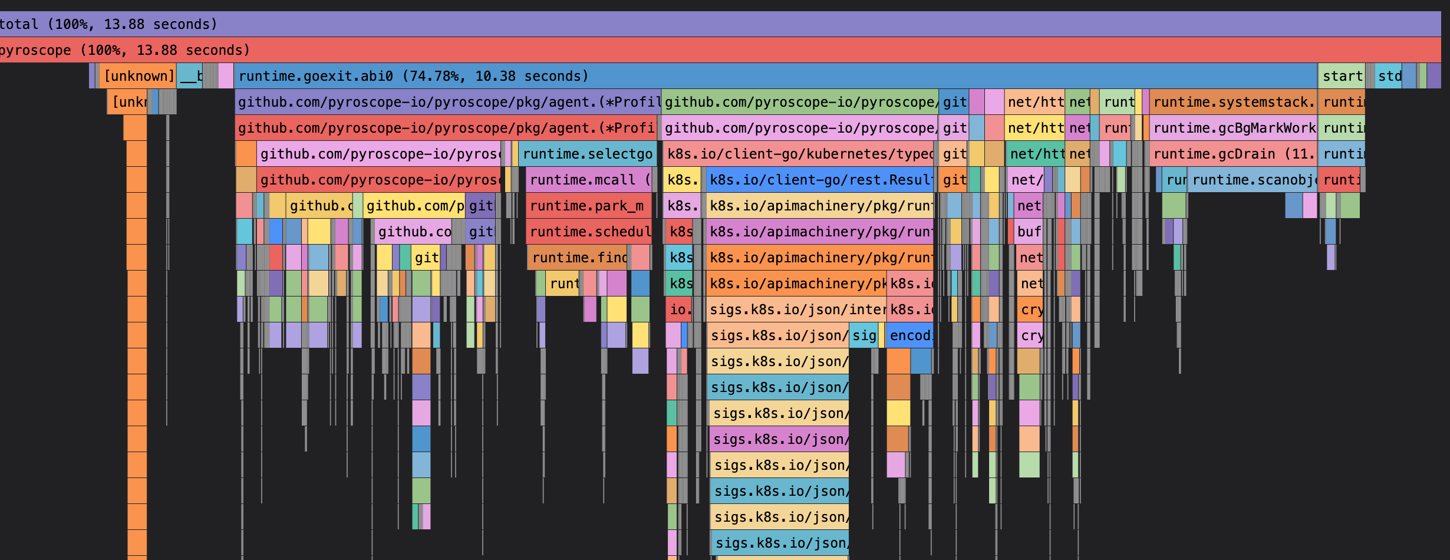Select the runtime.park_m frame
Viewport: 1450px width, 560px height.
[x=588, y=206]
